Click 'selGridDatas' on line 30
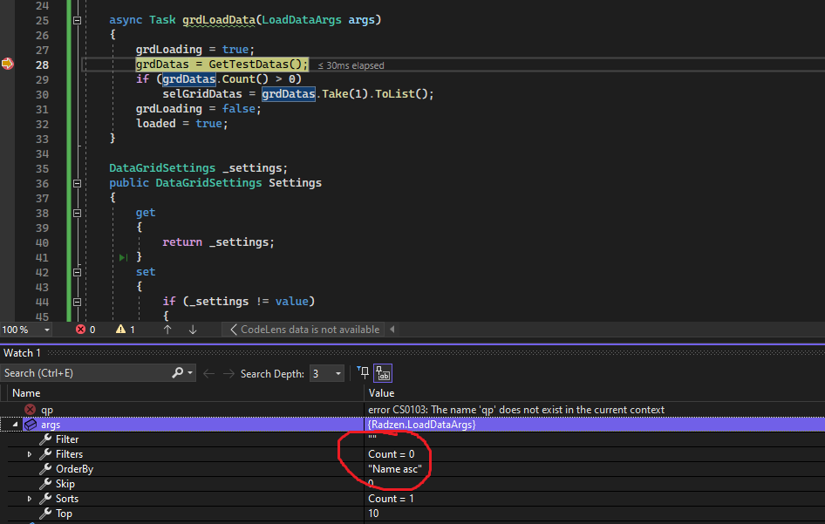Viewport: 825px width, 524px height. [x=202, y=94]
